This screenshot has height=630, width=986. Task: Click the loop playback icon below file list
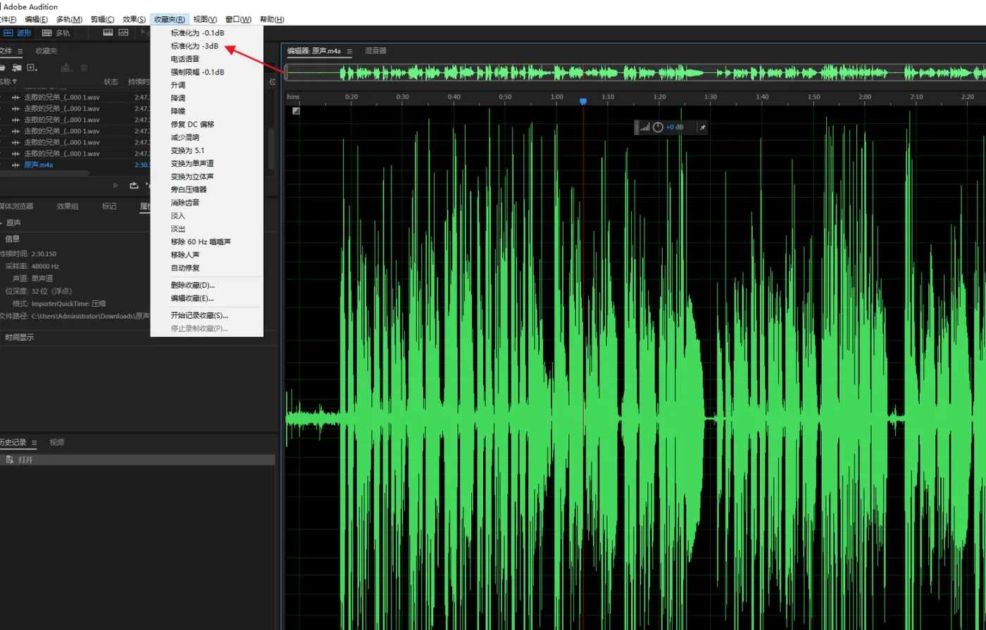coord(134,185)
